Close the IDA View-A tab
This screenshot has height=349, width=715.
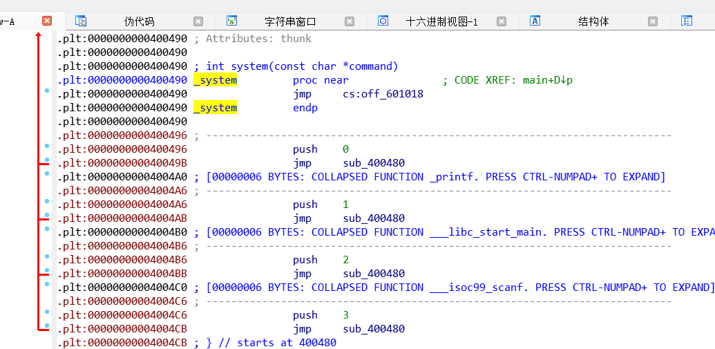pos(47,21)
